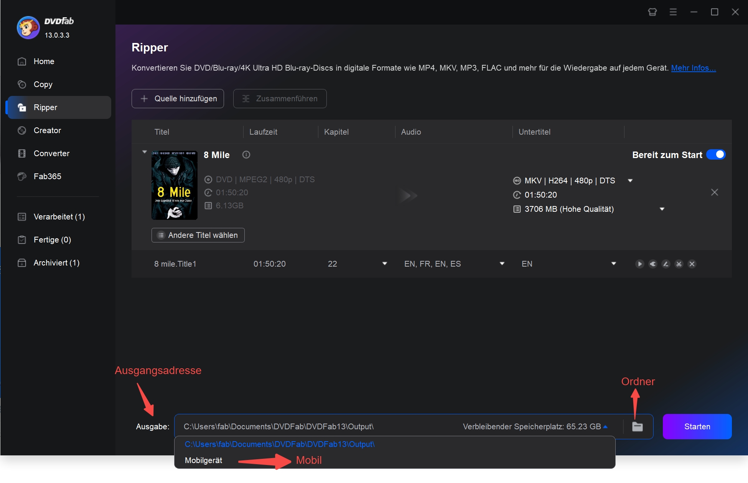Show info for 8 Mile with the info icon
This screenshot has height=483, width=748.
(246, 155)
